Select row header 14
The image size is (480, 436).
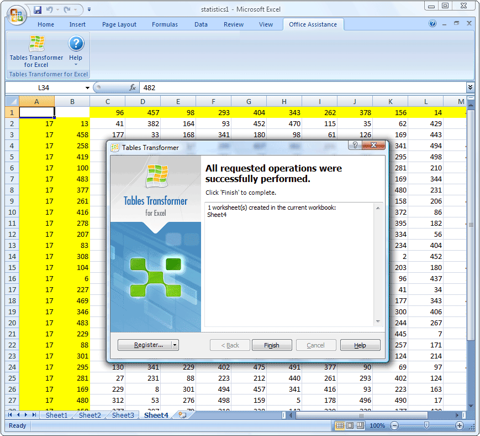click(x=12, y=256)
